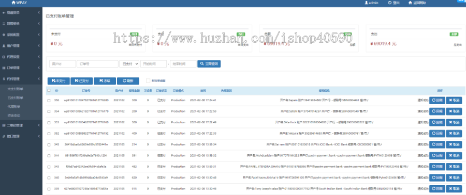Viewport: 466px width, 195px height.
Task: Click 取消 X button for row 352
Action: tap(454, 134)
